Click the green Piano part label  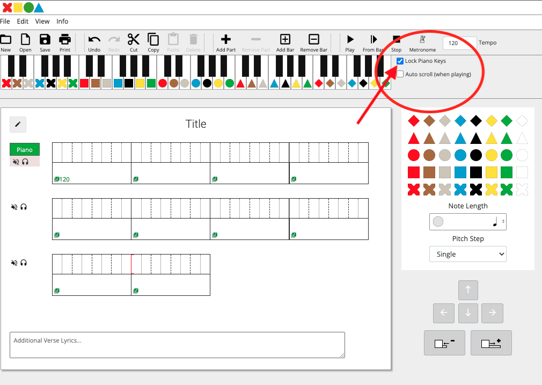pos(25,150)
